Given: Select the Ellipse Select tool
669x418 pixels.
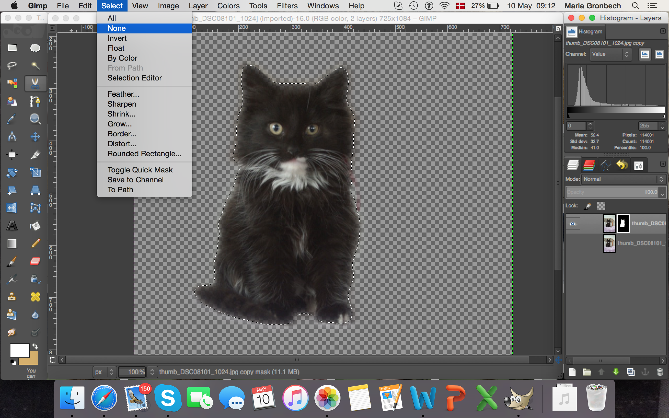Looking at the screenshot, I should 35,48.
